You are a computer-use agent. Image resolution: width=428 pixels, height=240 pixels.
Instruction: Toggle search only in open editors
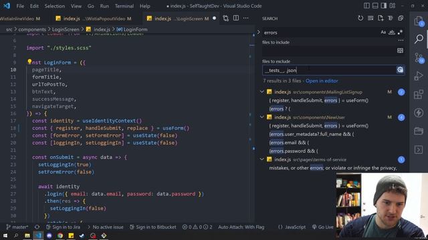(x=400, y=51)
